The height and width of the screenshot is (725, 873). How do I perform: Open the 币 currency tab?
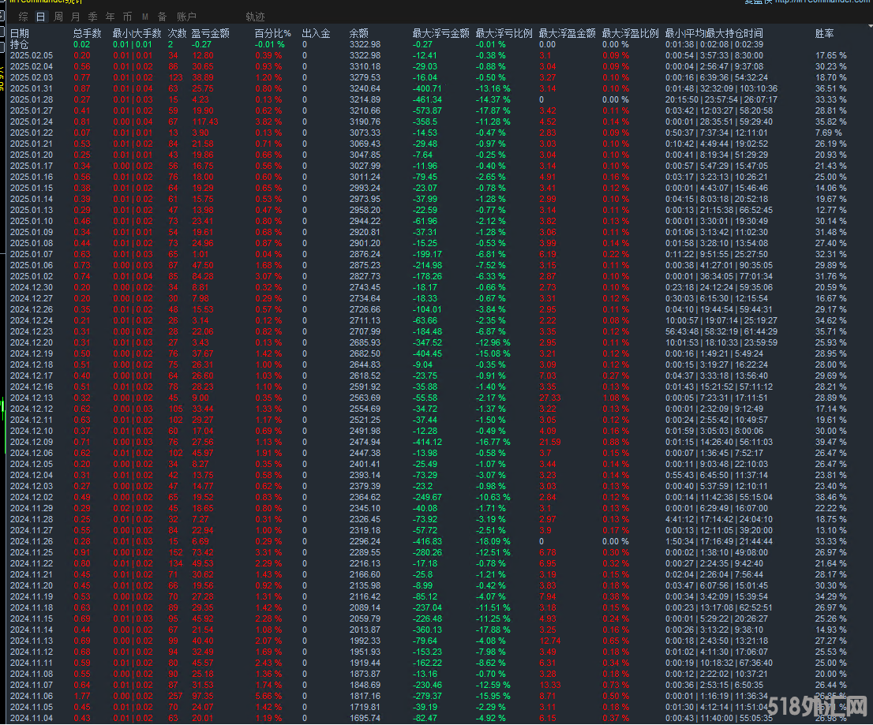pos(128,17)
